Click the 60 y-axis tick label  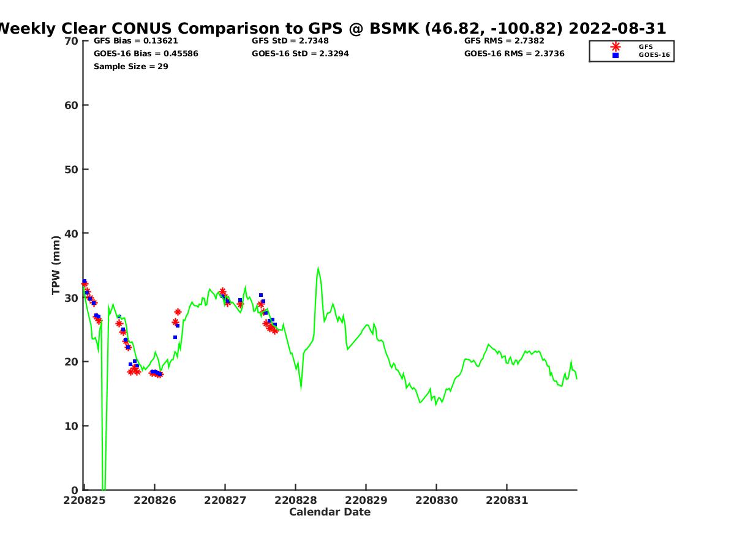pos(72,105)
